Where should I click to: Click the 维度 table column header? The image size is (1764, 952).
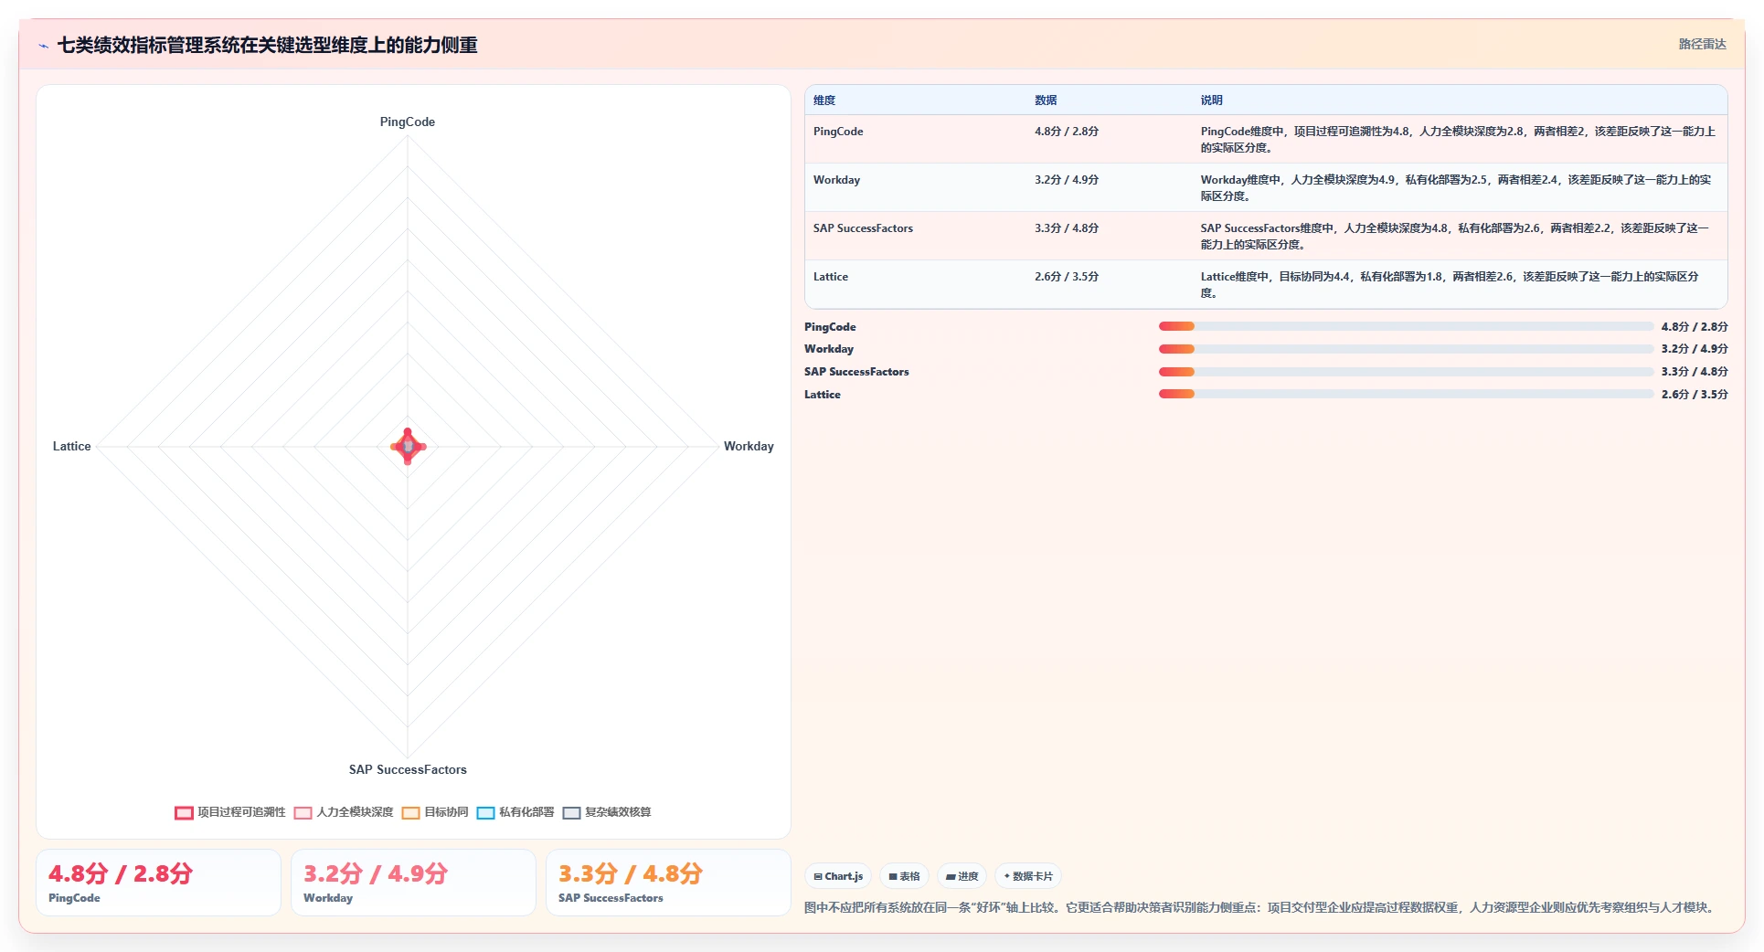tap(824, 100)
